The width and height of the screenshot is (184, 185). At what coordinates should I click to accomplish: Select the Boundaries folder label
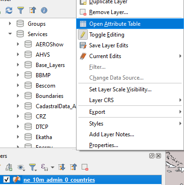[50, 96]
